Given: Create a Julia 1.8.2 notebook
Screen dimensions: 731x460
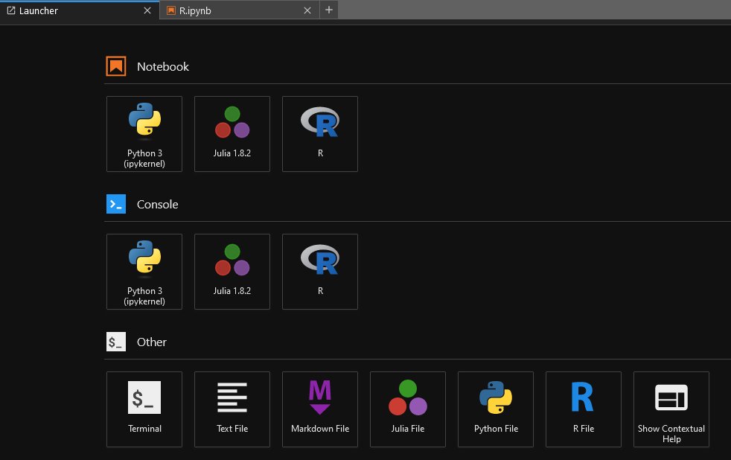Looking at the screenshot, I should coord(232,134).
